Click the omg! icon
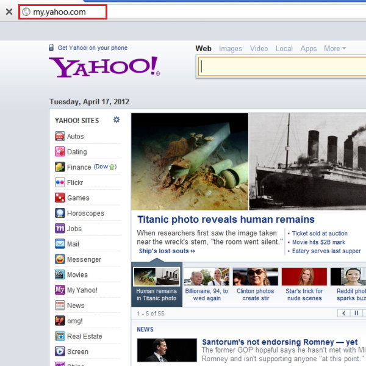Image resolution: width=366 pixels, height=366 pixels. 60,321
